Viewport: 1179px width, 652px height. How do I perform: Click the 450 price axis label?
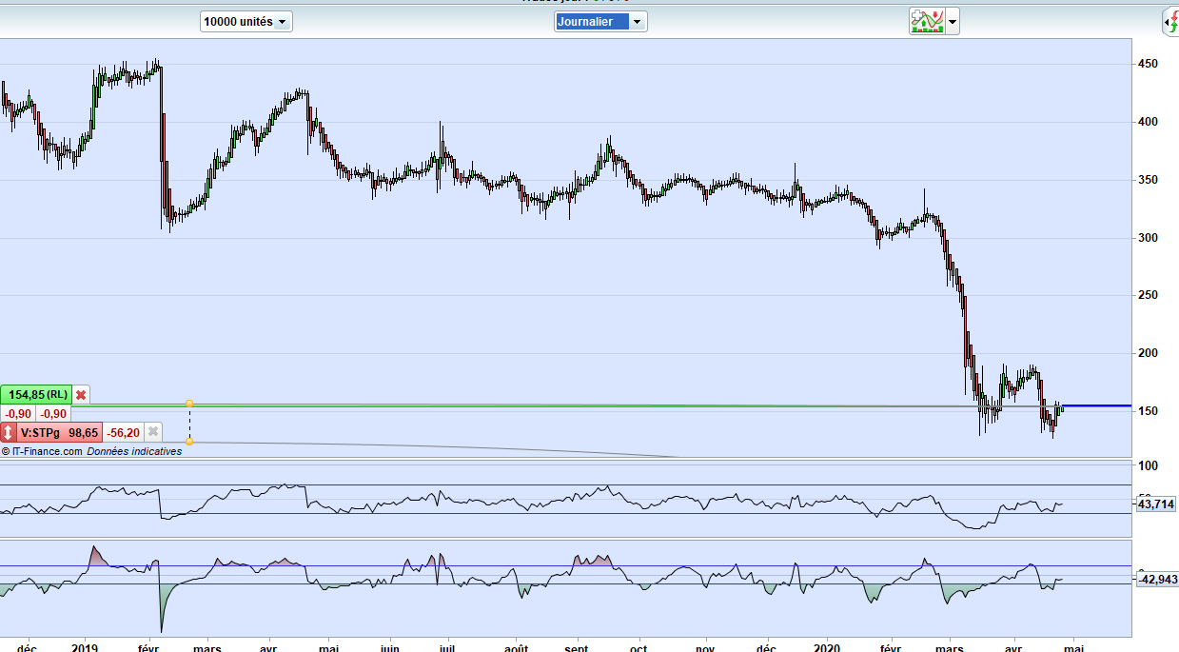1149,64
